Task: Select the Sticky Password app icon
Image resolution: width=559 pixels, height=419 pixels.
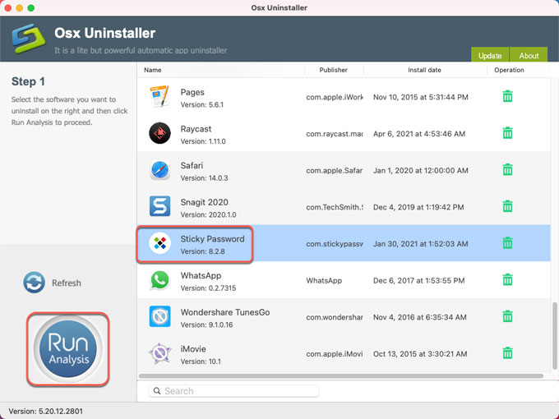Action: (159, 243)
